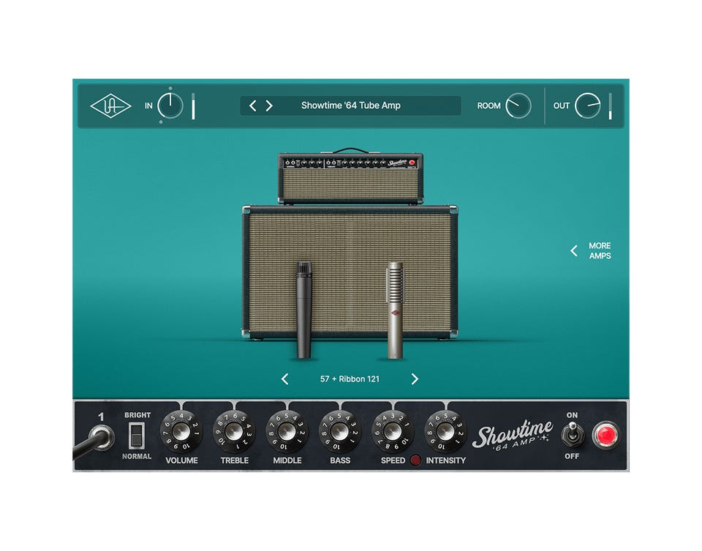
Task: Click the TREBLE label text
Action: pos(235,460)
